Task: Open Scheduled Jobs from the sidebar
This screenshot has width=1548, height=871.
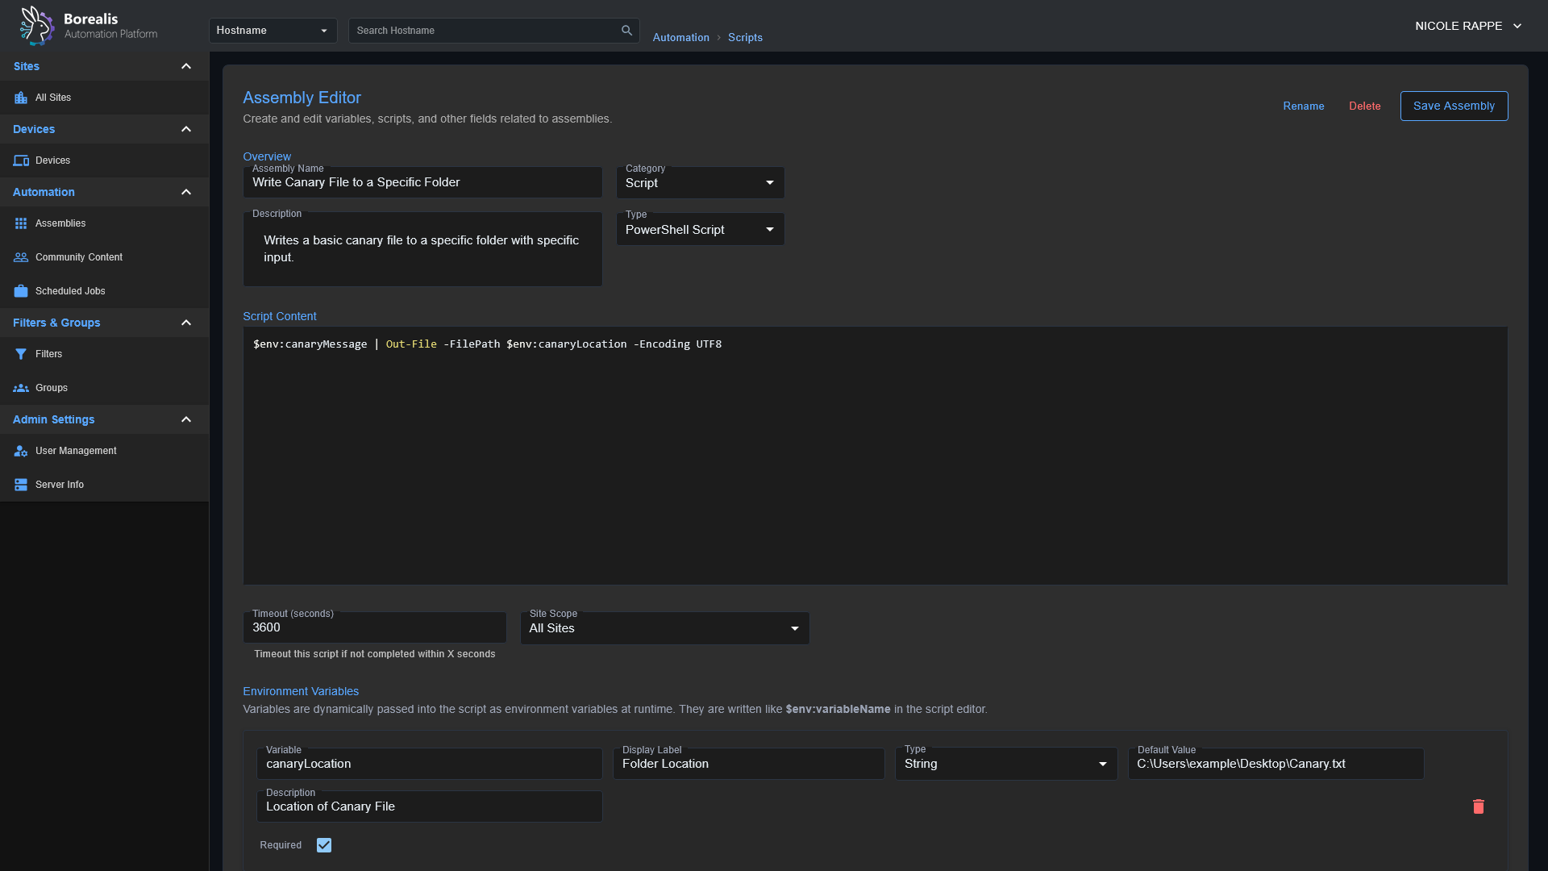Action: (x=70, y=290)
